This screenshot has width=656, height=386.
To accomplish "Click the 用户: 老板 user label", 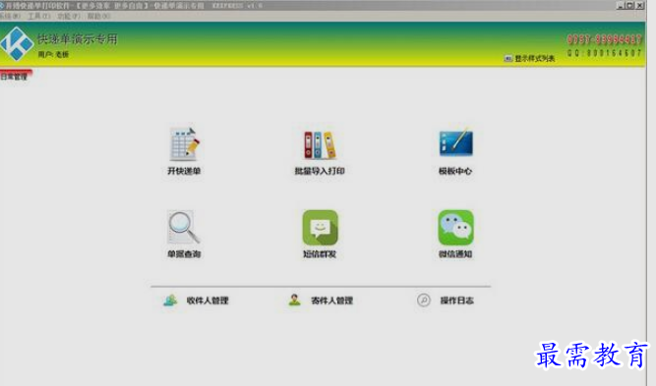I will point(53,54).
